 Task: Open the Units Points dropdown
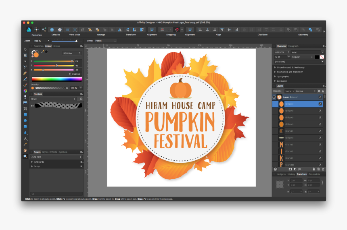105,41
